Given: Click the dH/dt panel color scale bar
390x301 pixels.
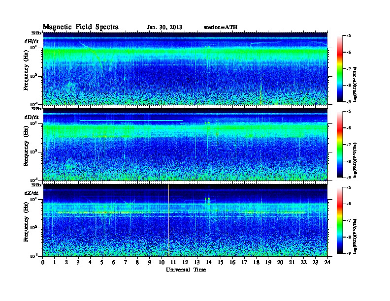Looking at the screenshot, I should (340, 69).
